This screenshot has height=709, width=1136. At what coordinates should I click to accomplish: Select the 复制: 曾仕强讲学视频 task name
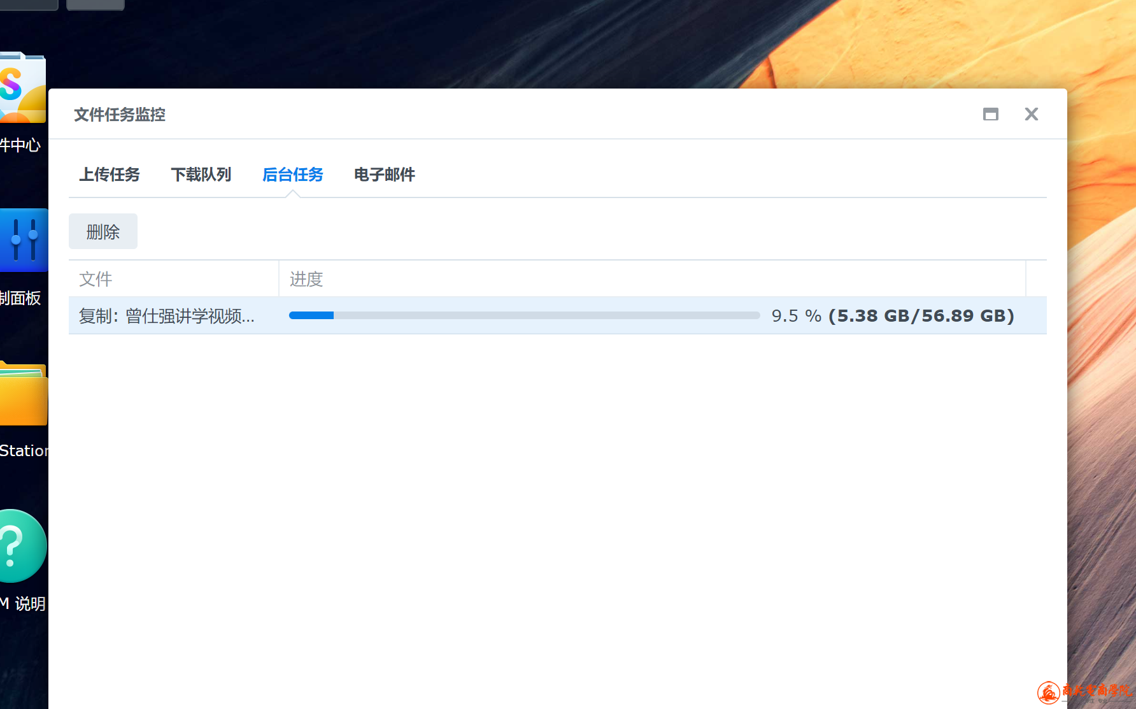pos(167,316)
